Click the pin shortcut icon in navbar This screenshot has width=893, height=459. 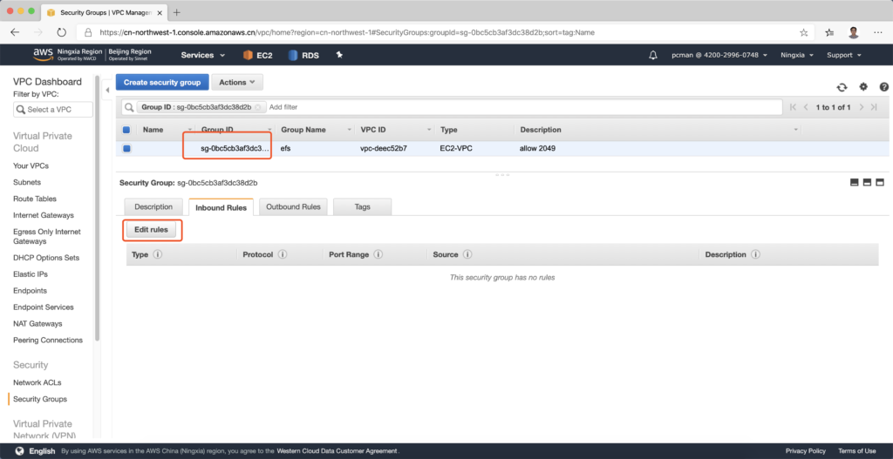(339, 55)
